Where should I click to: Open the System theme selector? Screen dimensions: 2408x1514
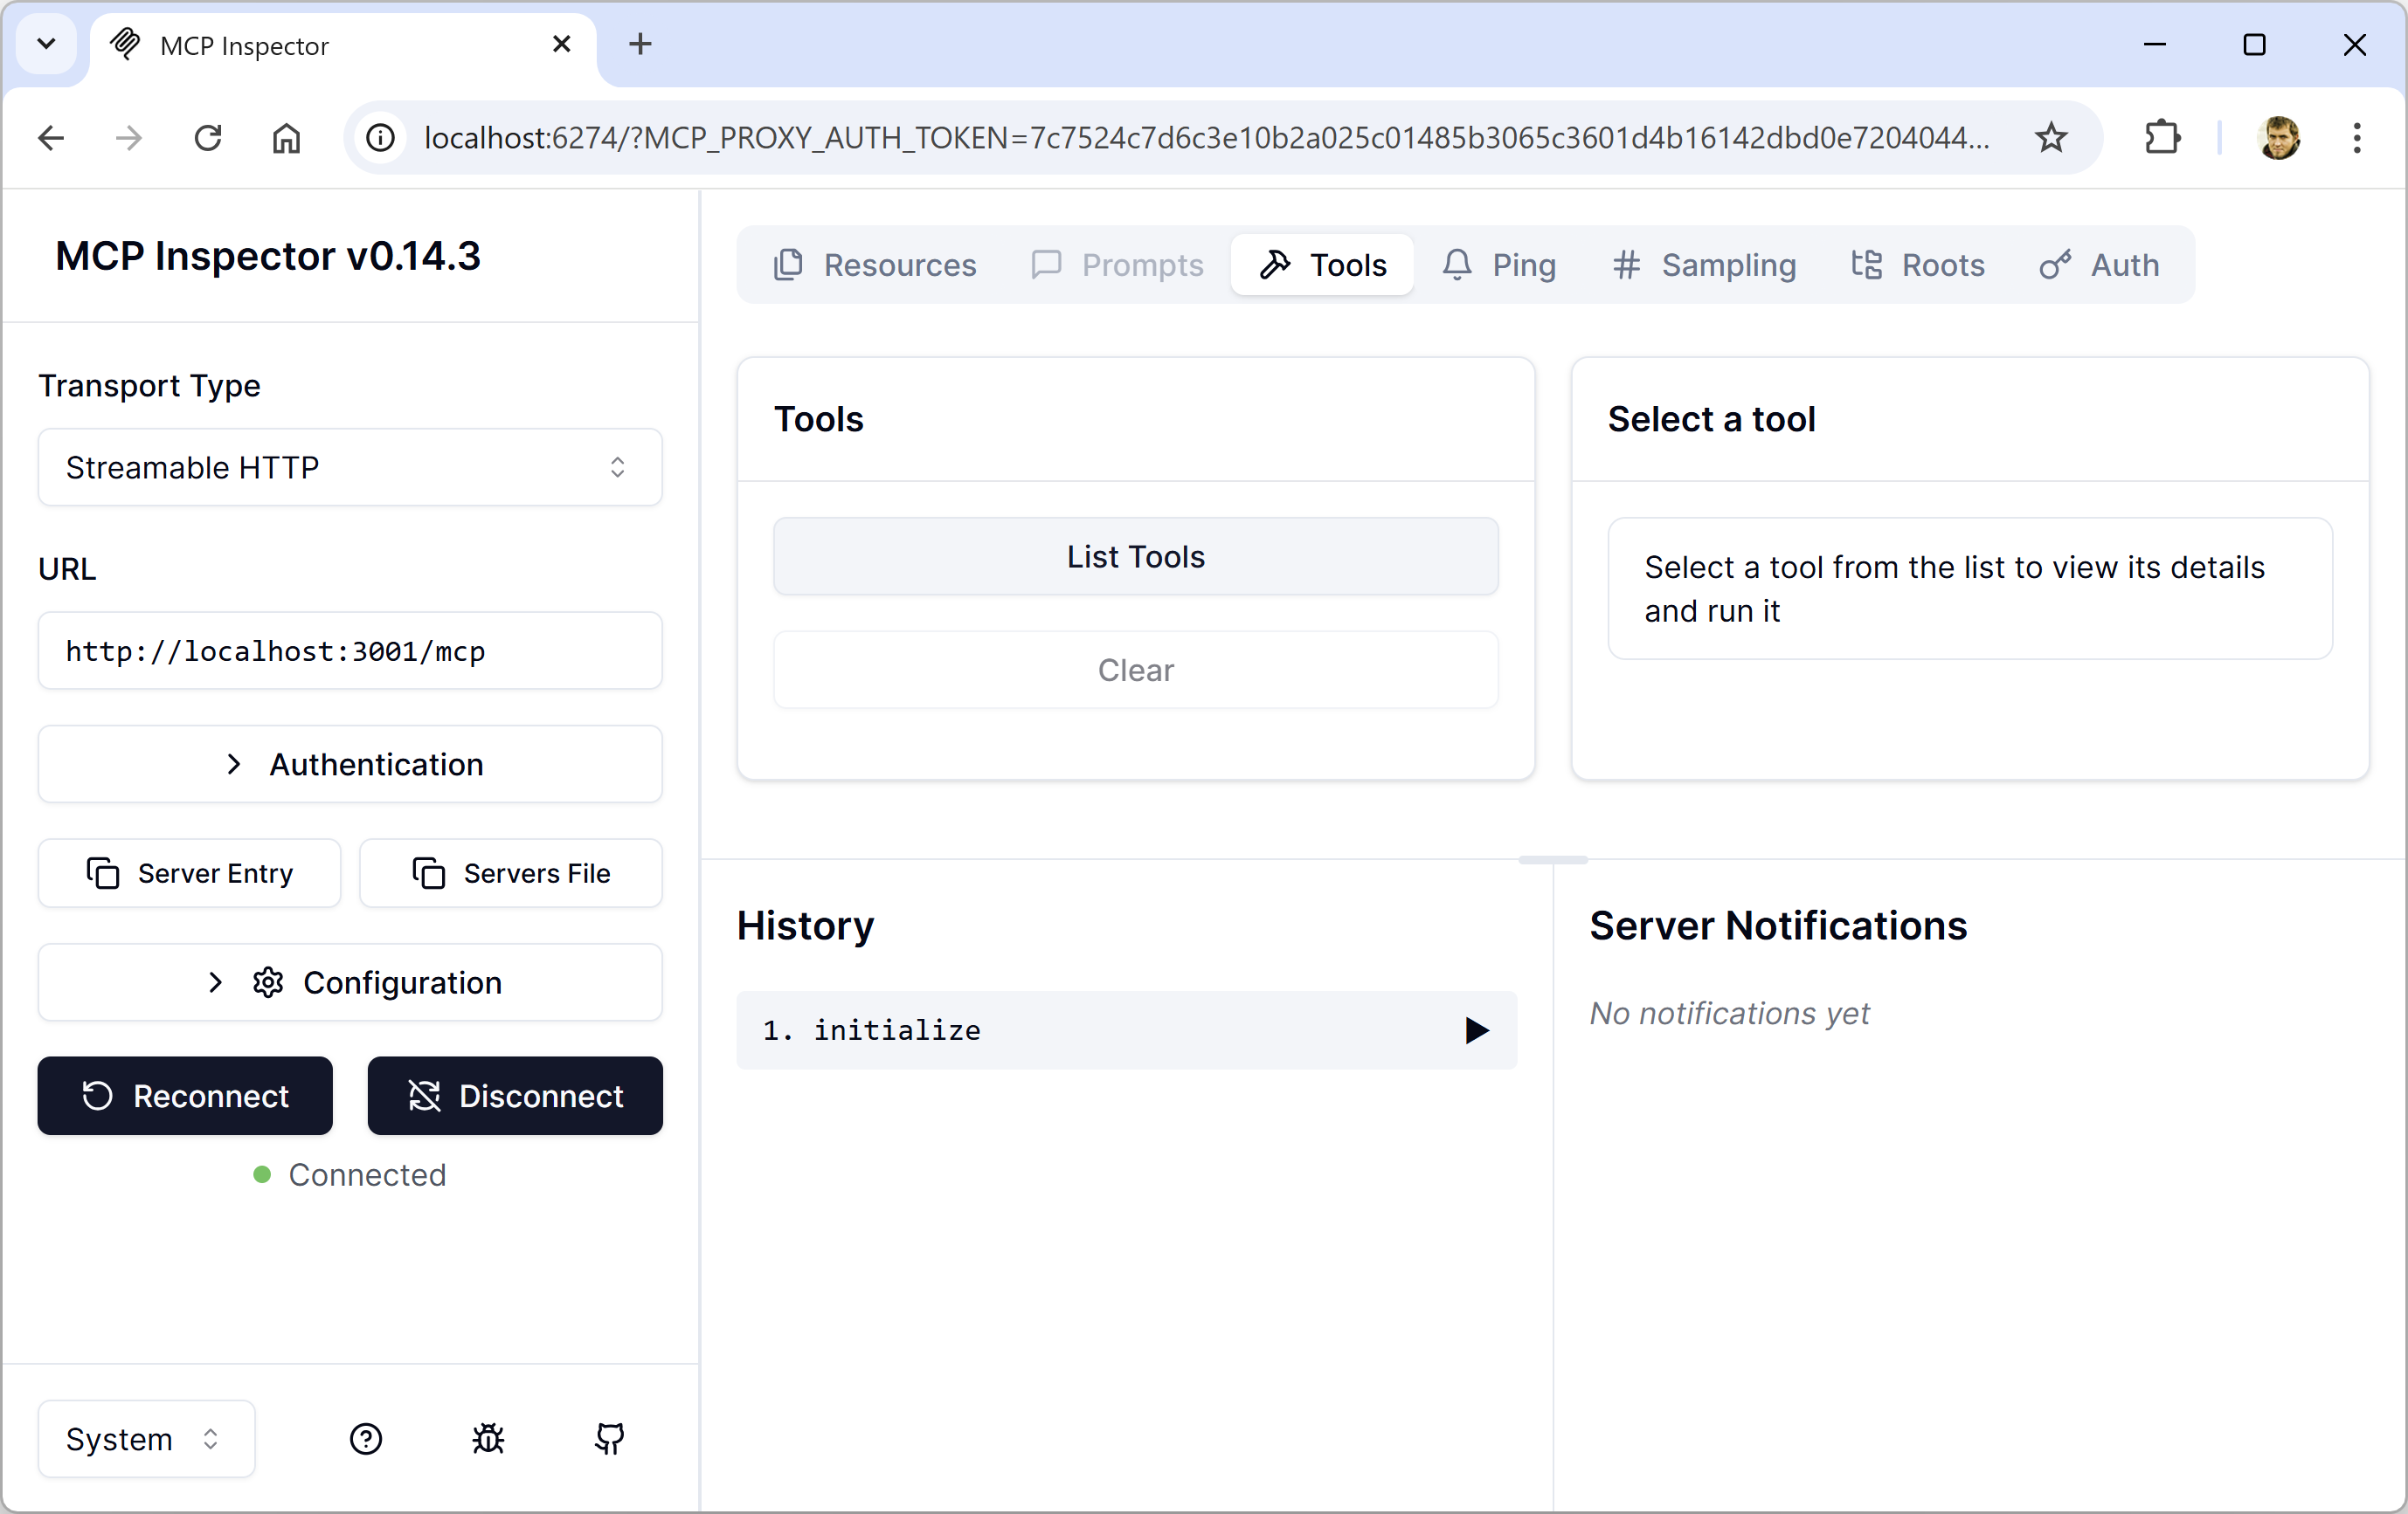coord(146,1438)
